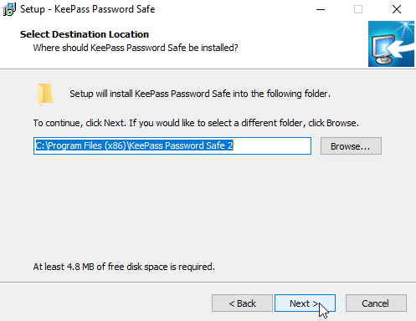
Task: Close the setup window with X
Action: [397, 9]
